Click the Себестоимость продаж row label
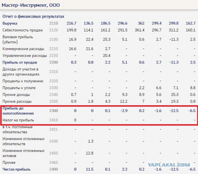Viewport: 198px width, 174px height. coord(23,30)
